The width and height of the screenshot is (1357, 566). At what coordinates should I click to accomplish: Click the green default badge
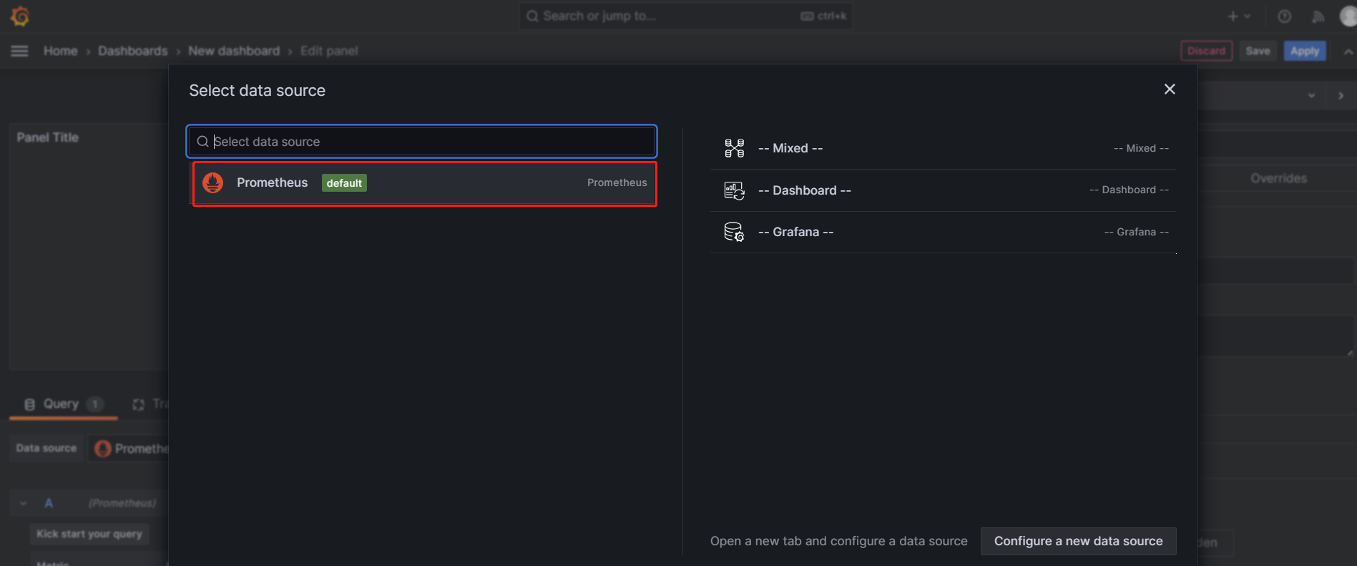[x=344, y=183]
